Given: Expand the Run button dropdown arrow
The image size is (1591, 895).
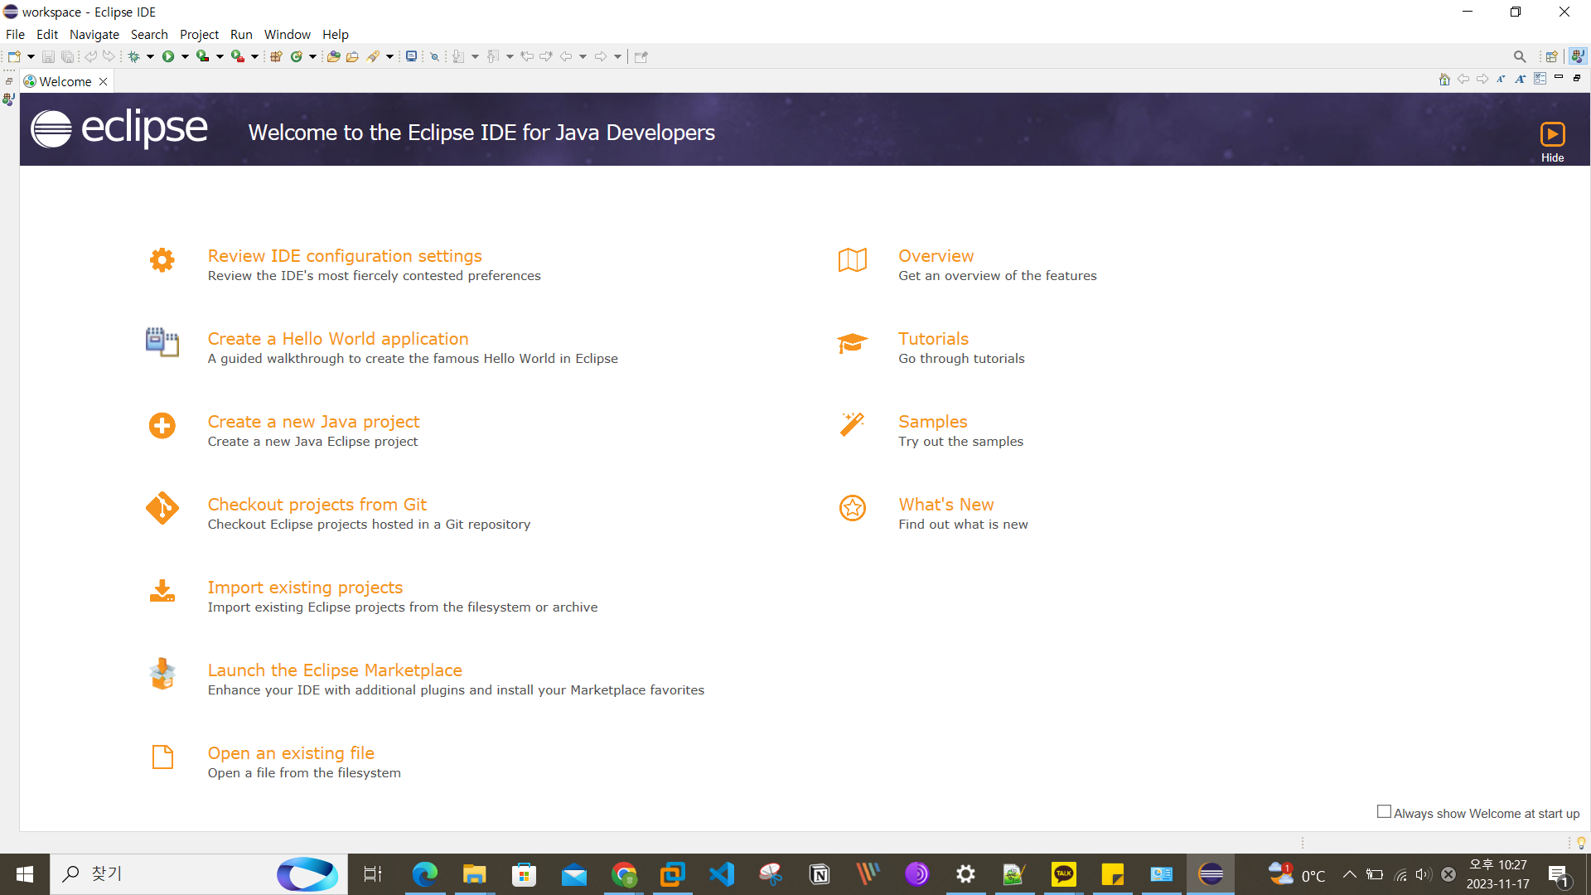Looking at the screenshot, I should point(185,56).
